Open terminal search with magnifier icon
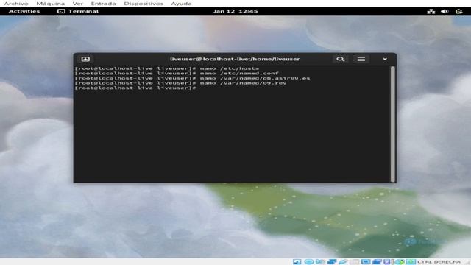This screenshot has width=471, height=265. [x=340, y=59]
